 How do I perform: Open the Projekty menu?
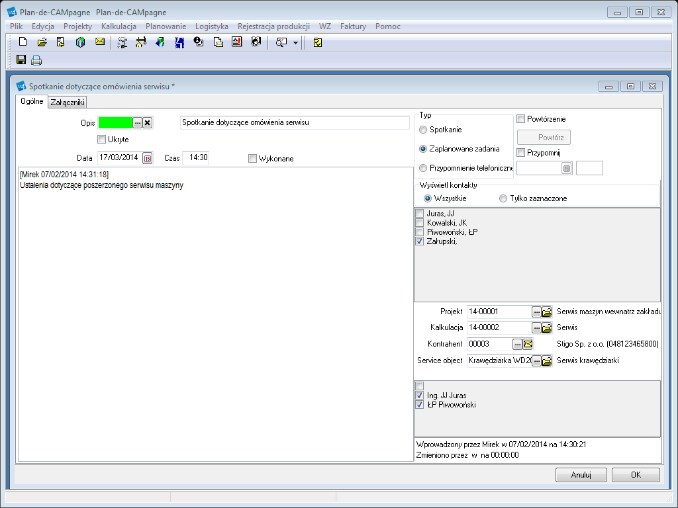click(x=78, y=26)
